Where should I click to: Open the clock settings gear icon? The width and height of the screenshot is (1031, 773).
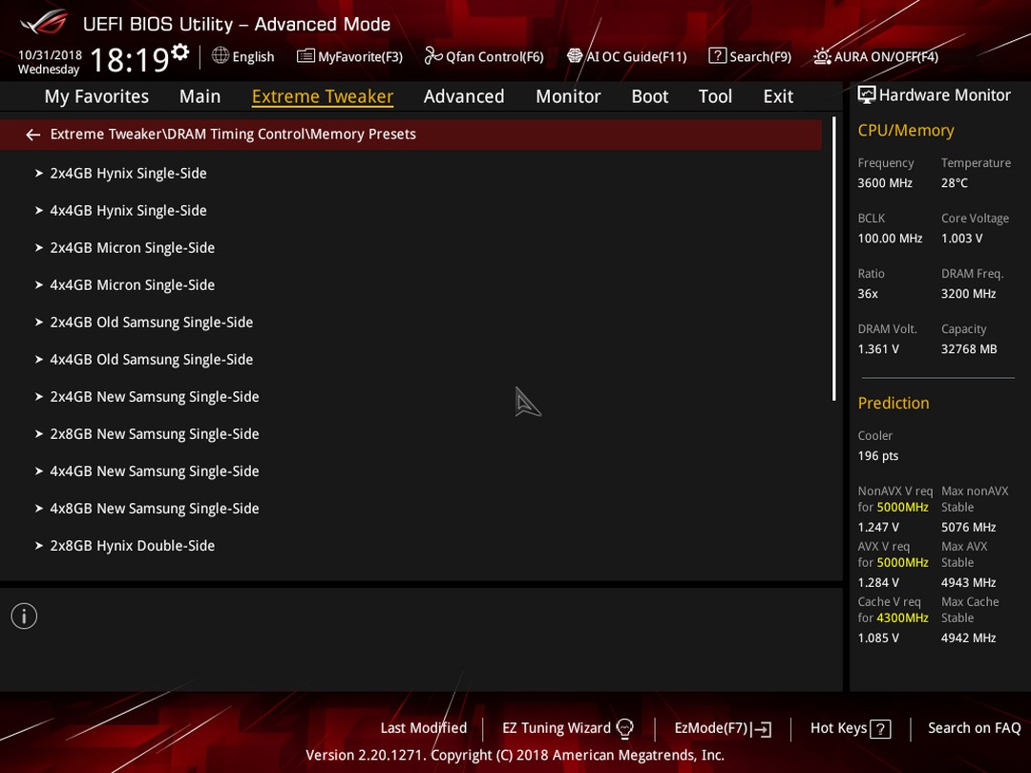pyautogui.click(x=179, y=52)
